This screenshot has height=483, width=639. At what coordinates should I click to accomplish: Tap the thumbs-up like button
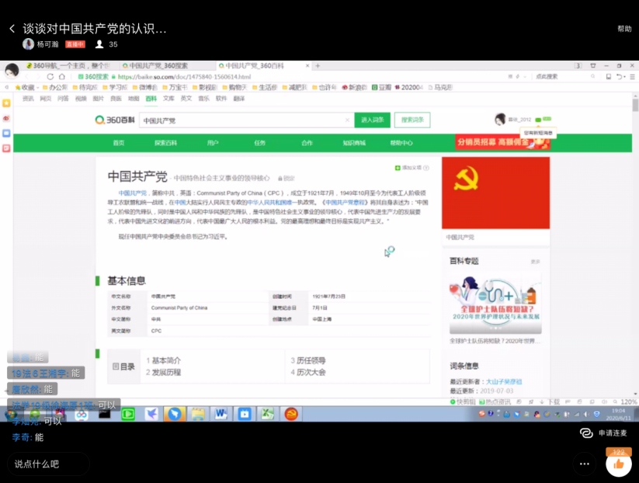(618, 464)
